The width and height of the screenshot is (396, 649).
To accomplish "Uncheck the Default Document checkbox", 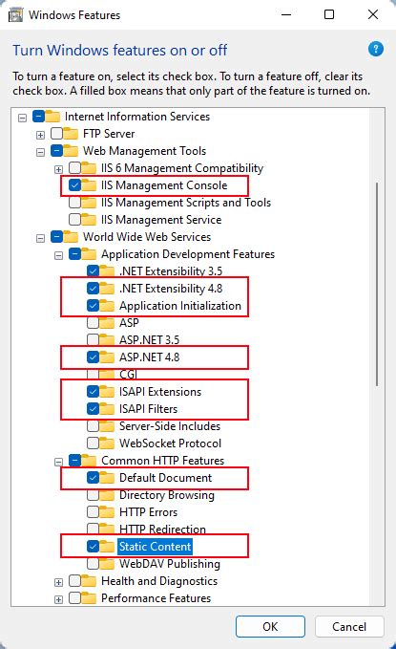I will coord(93,478).
